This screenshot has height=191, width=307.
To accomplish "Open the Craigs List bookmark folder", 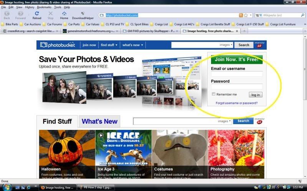I will tap(159, 24).
